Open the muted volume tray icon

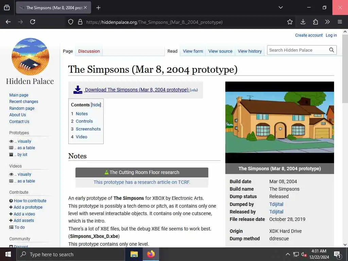pyautogui.click(x=303, y=254)
